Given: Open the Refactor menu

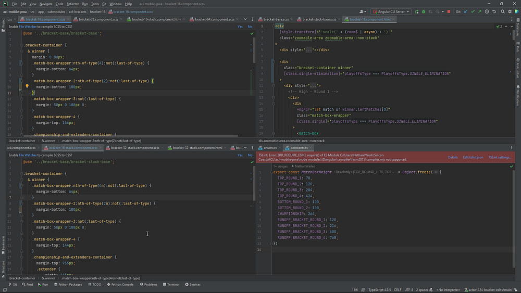Looking at the screenshot, I should point(72,4).
